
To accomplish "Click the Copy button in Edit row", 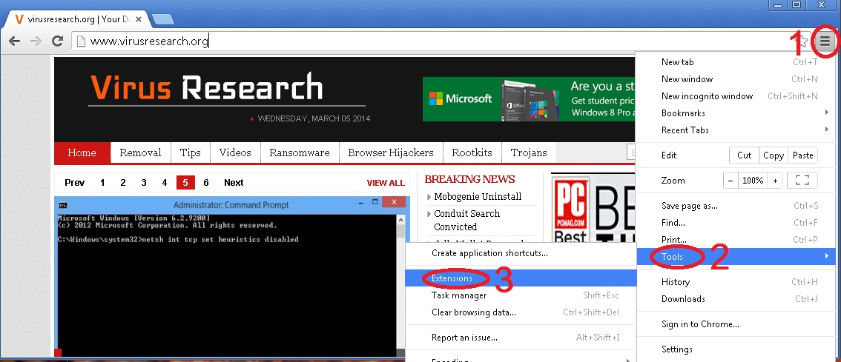I will tap(774, 155).
